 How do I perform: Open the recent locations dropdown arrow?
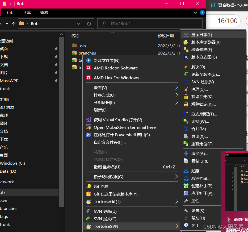(x=7, y=24)
